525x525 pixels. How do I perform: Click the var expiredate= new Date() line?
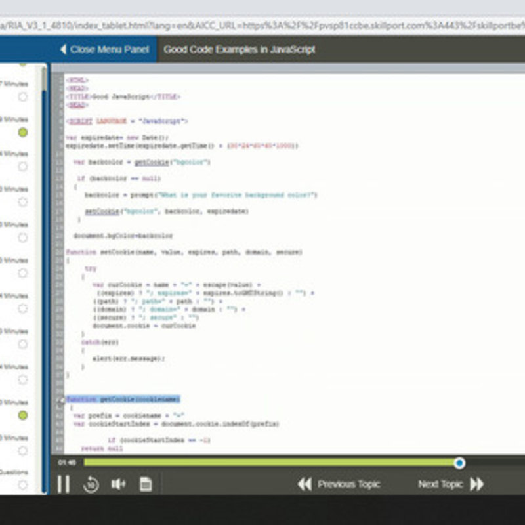[117, 138]
